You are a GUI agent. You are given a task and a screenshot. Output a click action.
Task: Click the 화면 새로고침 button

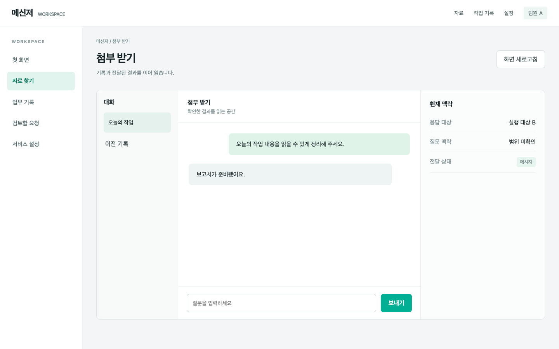(521, 59)
